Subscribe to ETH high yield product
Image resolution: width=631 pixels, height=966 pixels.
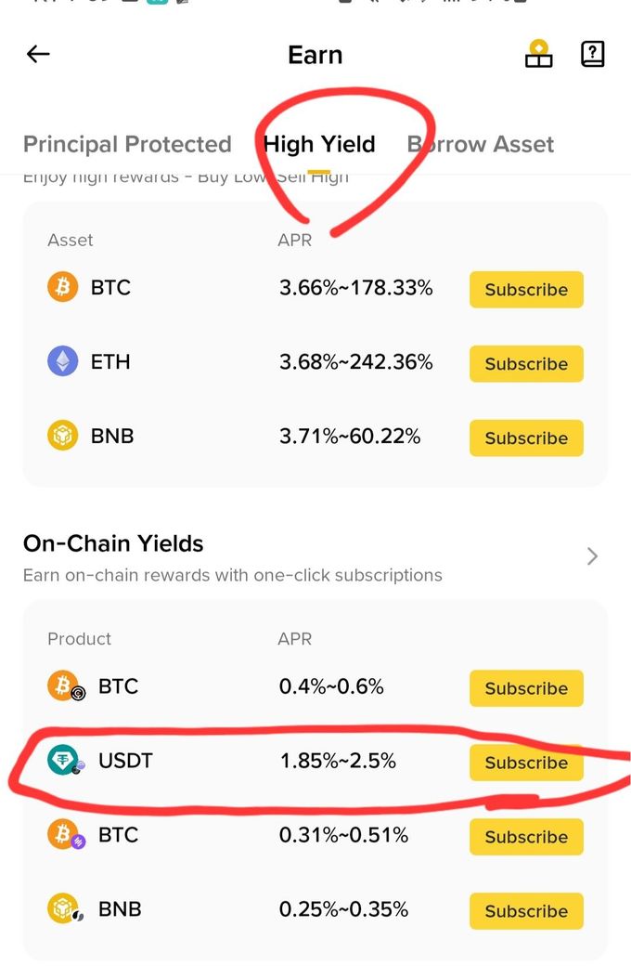tap(526, 363)
